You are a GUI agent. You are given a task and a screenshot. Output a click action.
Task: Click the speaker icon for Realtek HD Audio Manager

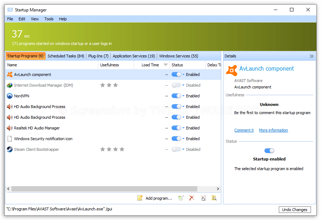[x=10, y=128]
